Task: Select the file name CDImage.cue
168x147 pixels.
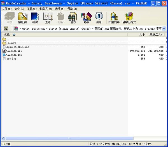Action: [14, 55]
